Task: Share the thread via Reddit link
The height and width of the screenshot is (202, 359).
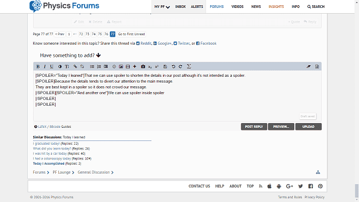Action: [x=144, y=43]
